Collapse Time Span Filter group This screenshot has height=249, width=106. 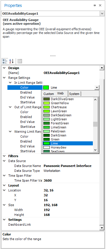(4, 176)
